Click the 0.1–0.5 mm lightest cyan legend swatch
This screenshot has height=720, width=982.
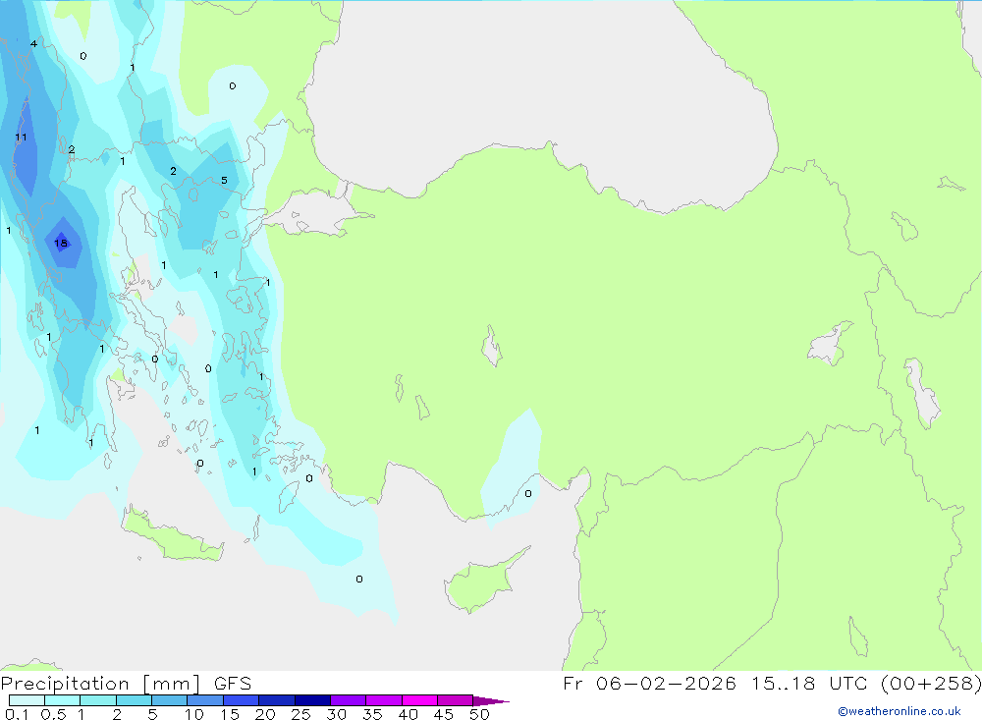27,700
